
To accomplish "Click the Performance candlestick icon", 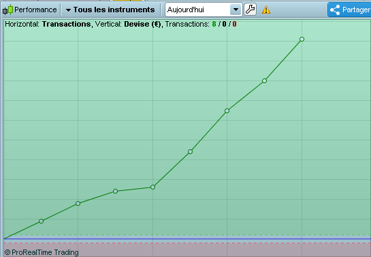I will pos(7,10).
